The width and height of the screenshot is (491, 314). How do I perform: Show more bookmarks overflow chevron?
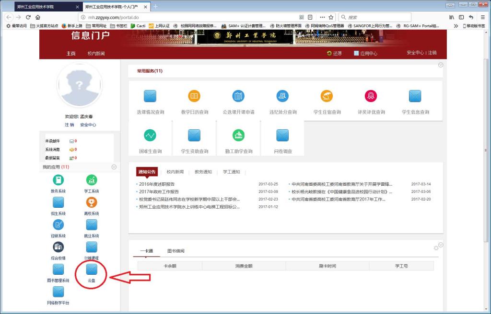click(456, 26)
